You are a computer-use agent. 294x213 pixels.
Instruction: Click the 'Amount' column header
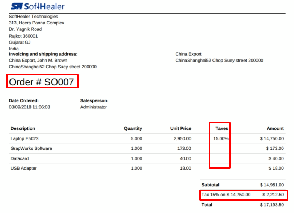point(275,128)
